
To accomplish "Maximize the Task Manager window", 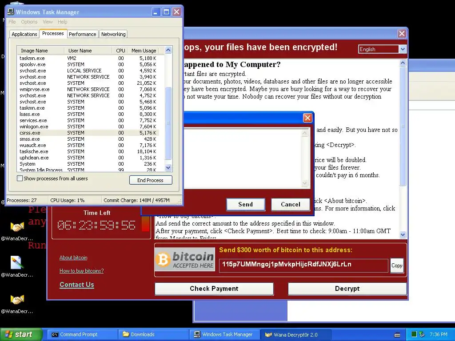I will [x=166, y=12].
